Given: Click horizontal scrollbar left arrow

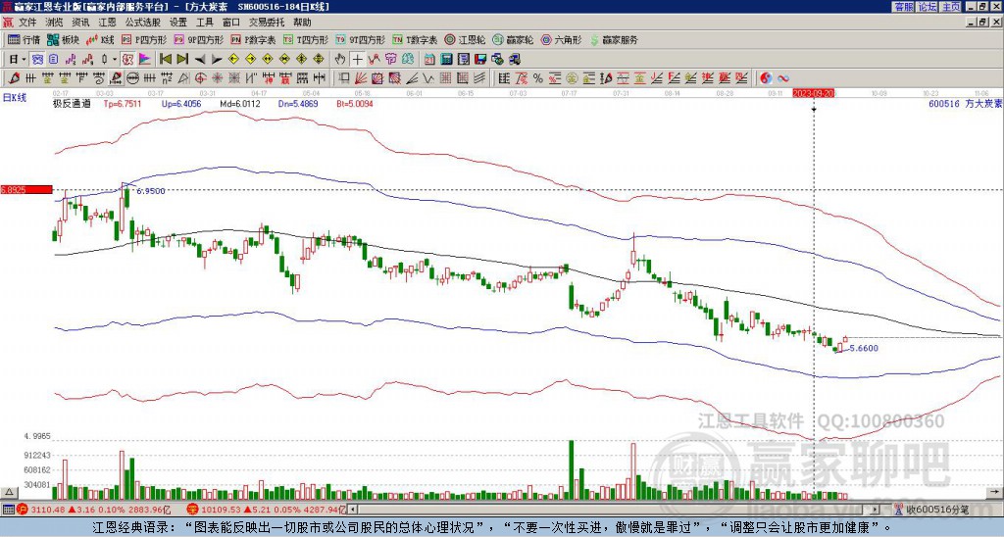Looking at the screenshot, I should pos(353,510).
